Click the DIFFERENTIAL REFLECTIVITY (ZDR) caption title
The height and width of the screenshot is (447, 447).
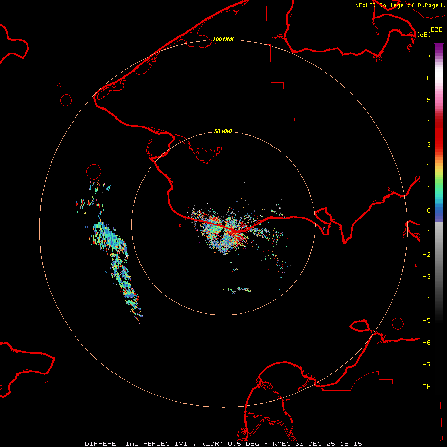pyautogui.click(x=155, y=444)
